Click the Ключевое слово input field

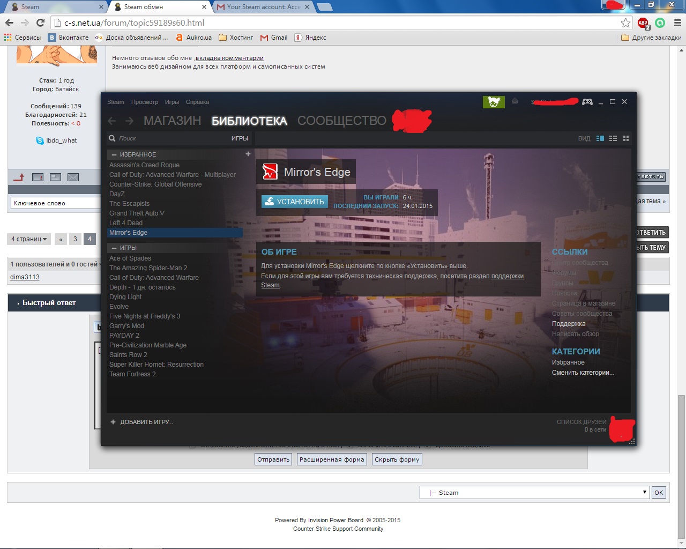[56, 203]
